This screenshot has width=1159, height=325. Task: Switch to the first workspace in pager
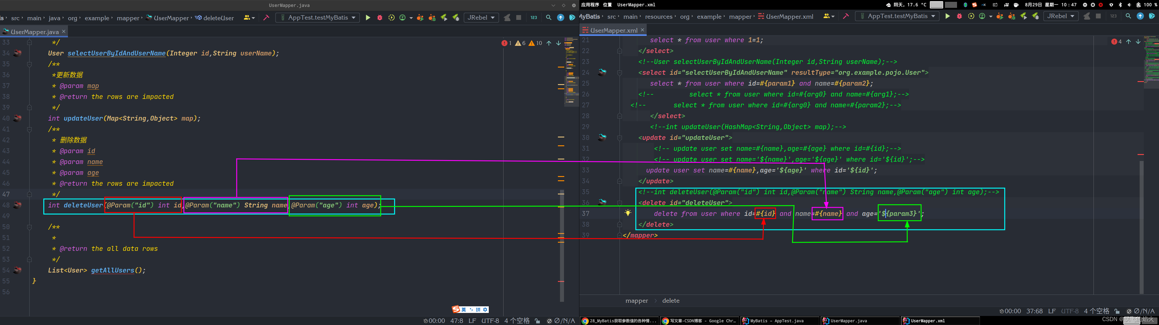point(936,5)
